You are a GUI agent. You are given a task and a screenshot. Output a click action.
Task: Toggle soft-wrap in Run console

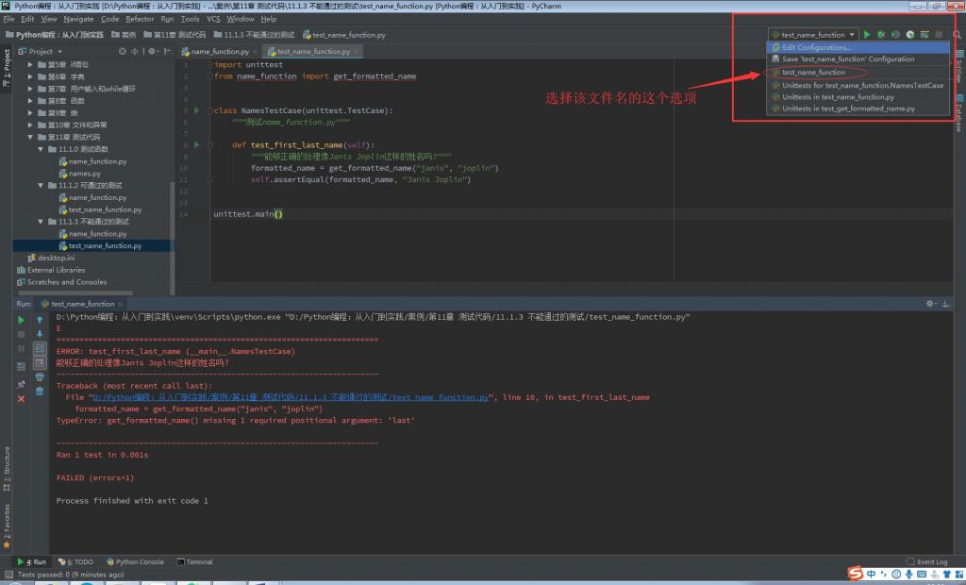tap(40, 348)
